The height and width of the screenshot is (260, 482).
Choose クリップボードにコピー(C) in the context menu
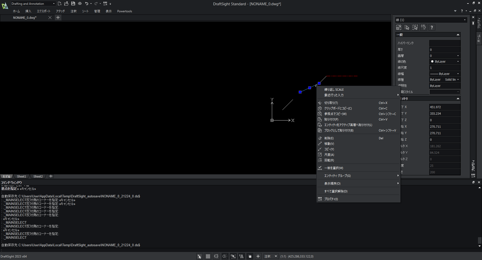point(358,108)
